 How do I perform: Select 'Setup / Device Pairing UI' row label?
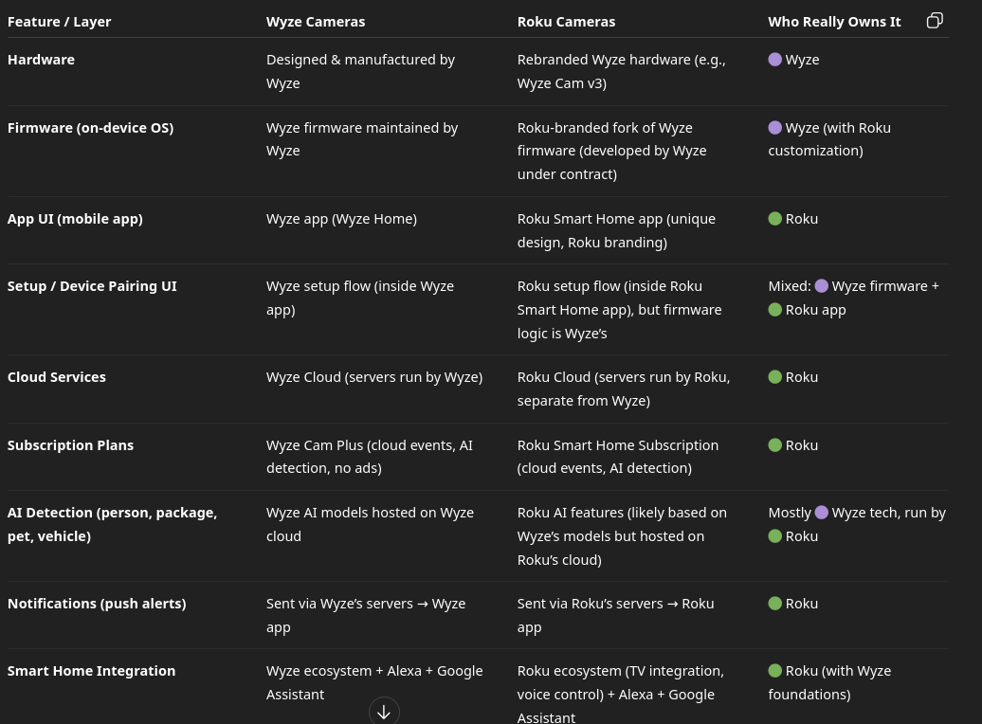pos(92,286)
